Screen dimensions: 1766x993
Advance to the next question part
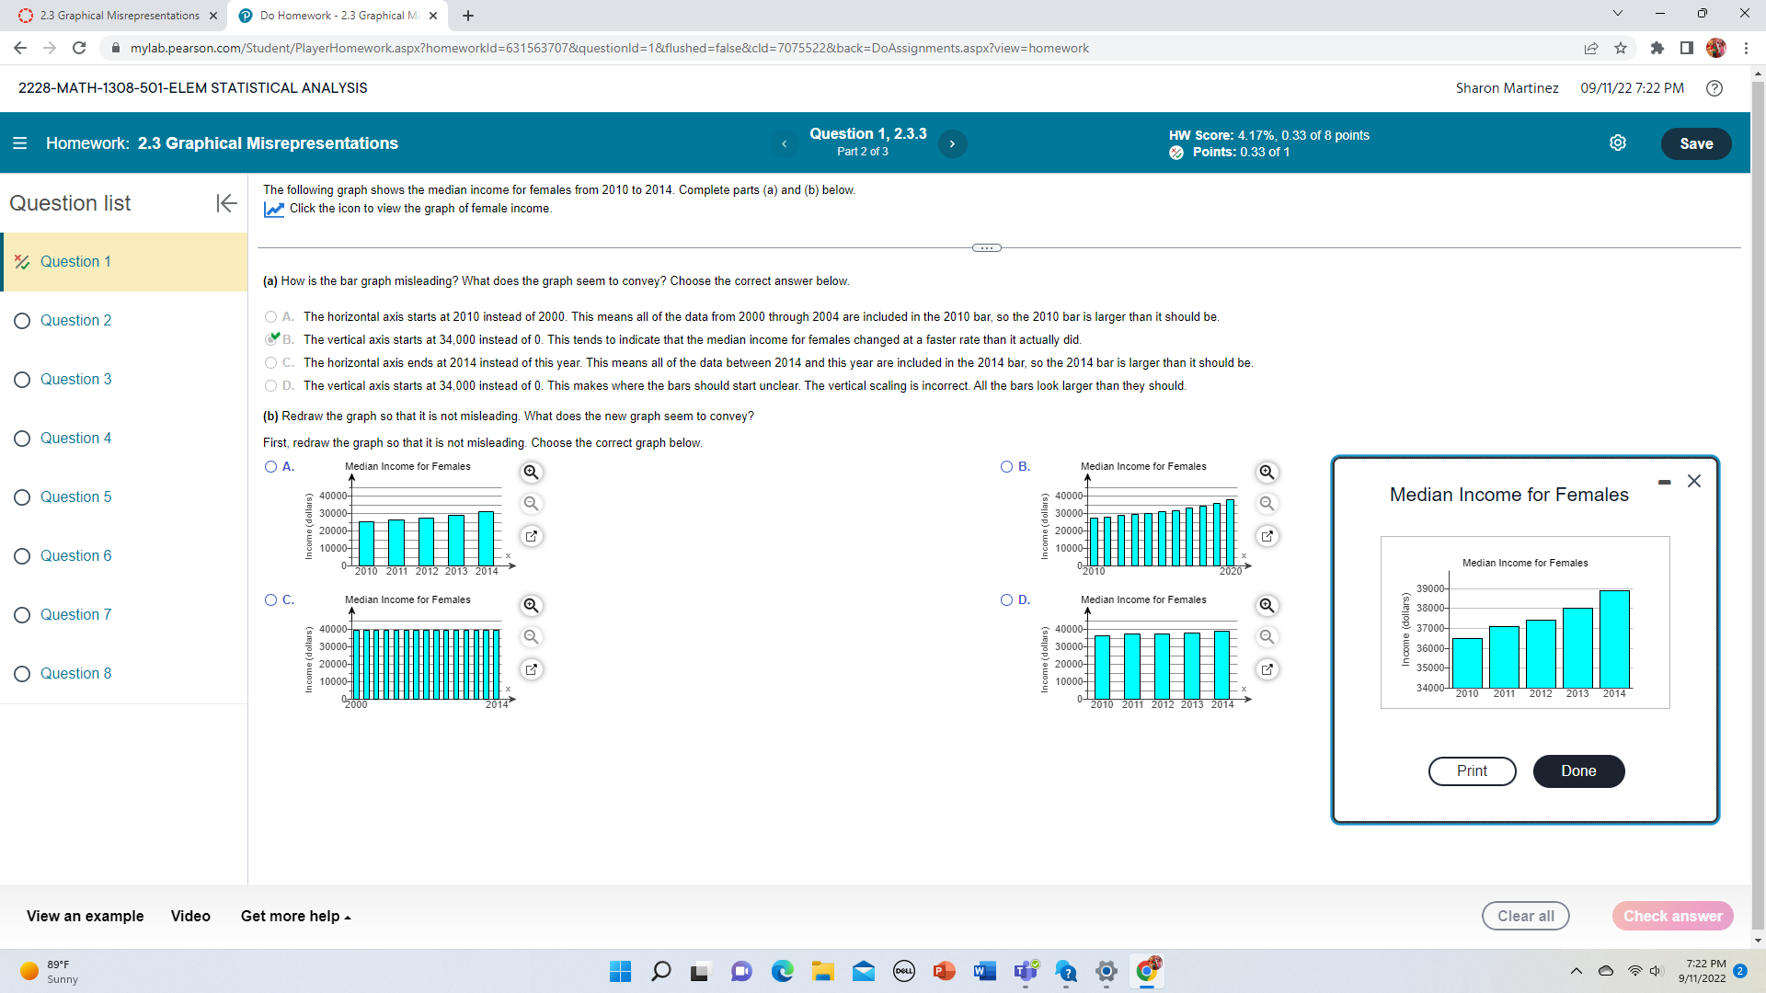(952, 143)
